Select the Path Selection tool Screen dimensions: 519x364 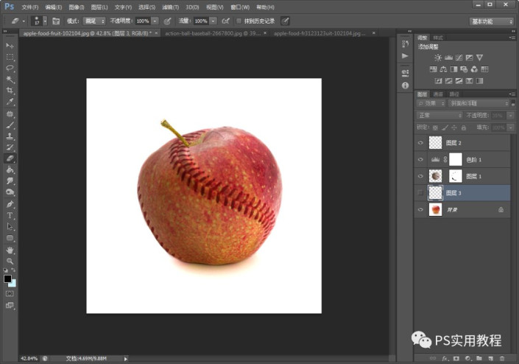click(x=10, y=227)
